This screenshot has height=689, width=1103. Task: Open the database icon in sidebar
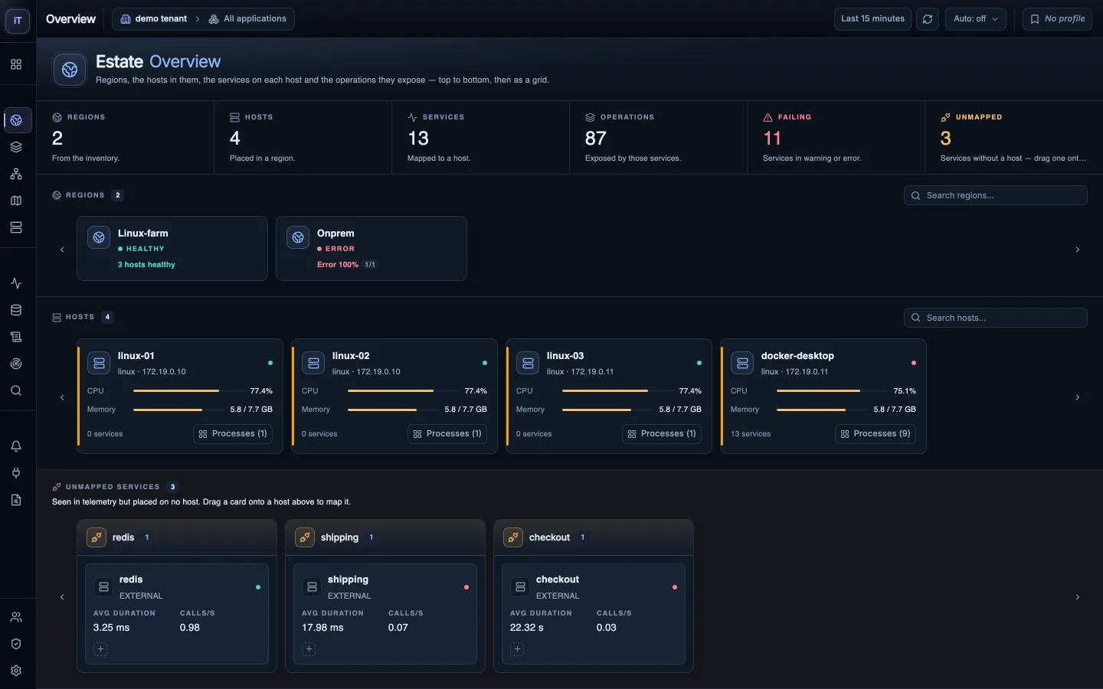(16, 310)
